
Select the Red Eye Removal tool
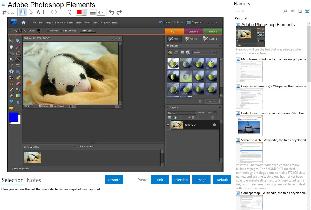11,78
